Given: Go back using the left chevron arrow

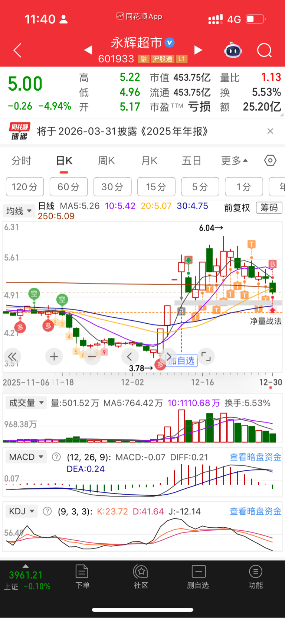Looking at the screenshot, I should [17, 50].
